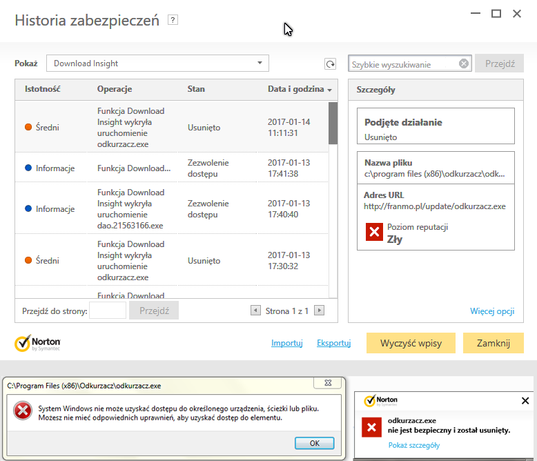
Task: Click blue dot of 17:40:40 entry
Action: [x=28, y=208]
